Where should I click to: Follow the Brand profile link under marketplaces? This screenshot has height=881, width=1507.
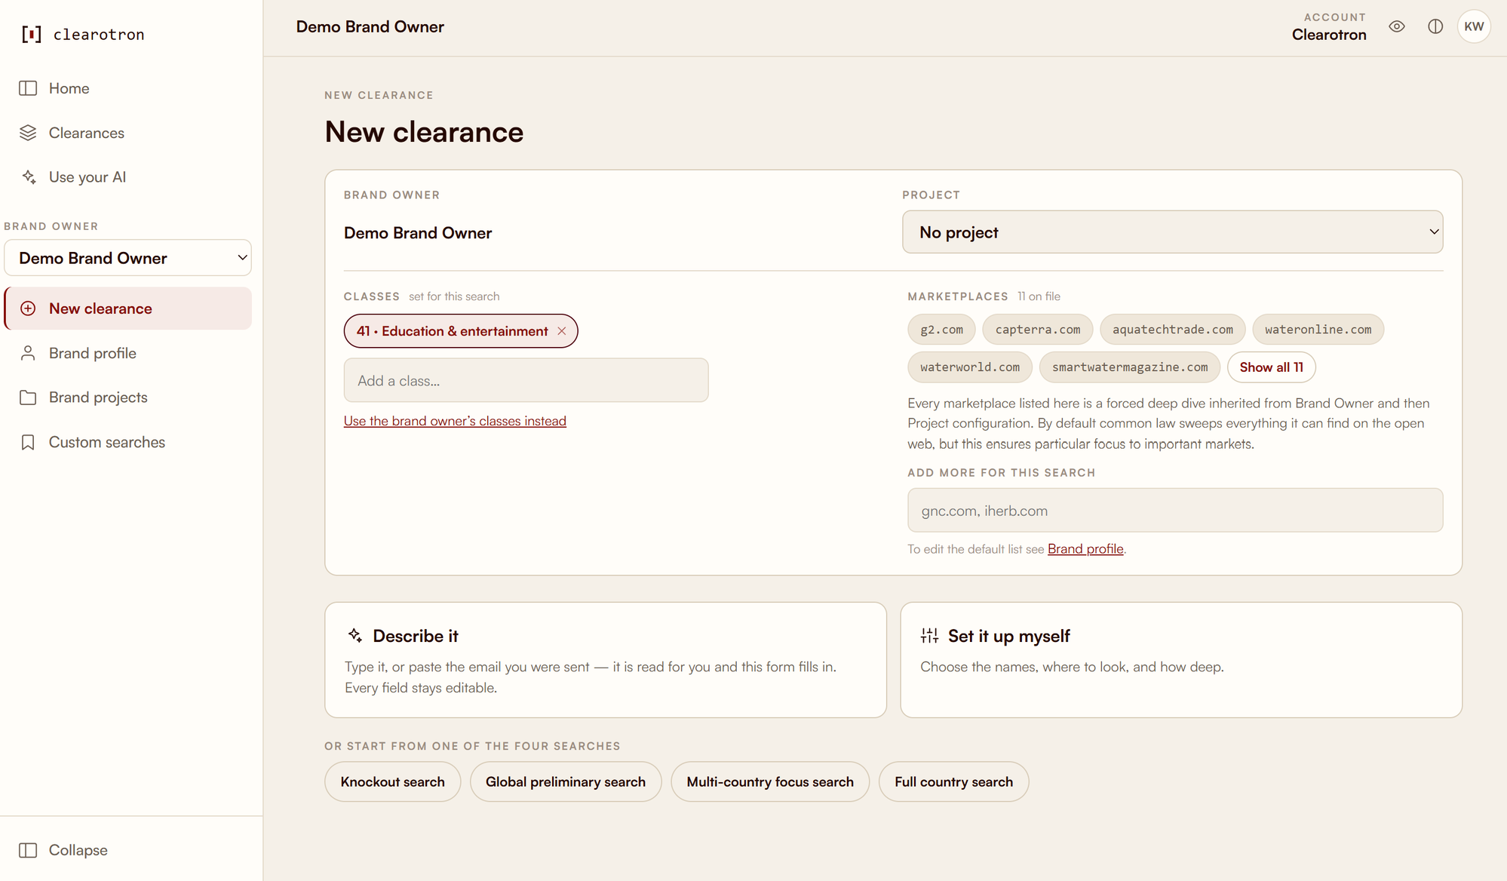click(1085, 549)
